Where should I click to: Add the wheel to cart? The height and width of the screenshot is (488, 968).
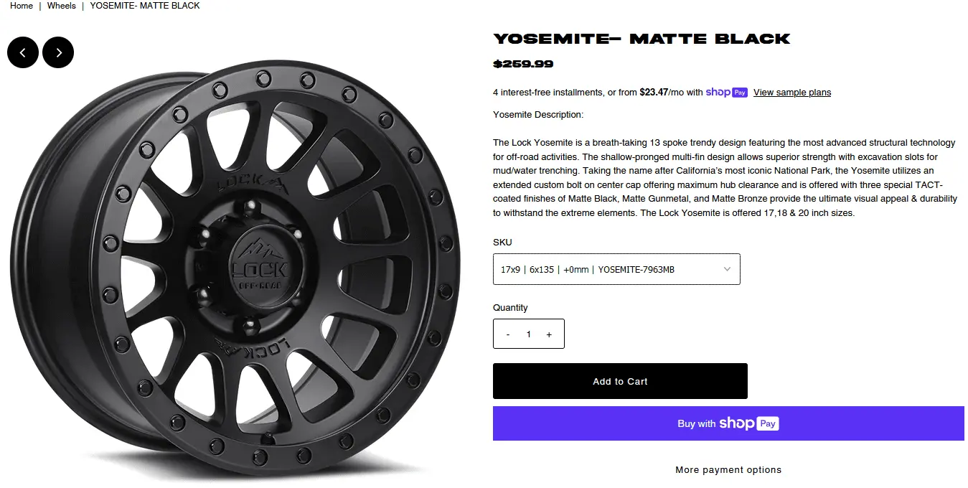pos(620,381)
